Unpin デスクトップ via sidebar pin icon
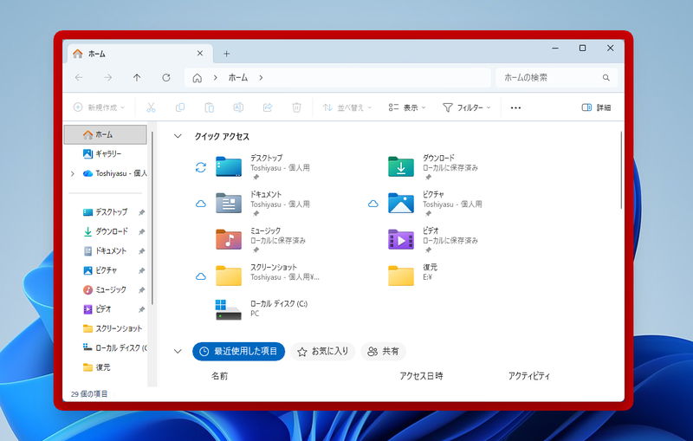 [x=141, y=212]
